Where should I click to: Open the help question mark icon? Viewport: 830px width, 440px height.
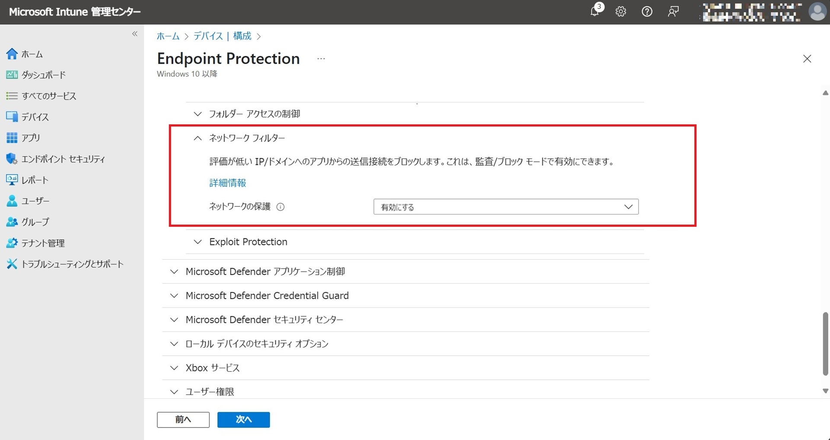tap(647, 12)
